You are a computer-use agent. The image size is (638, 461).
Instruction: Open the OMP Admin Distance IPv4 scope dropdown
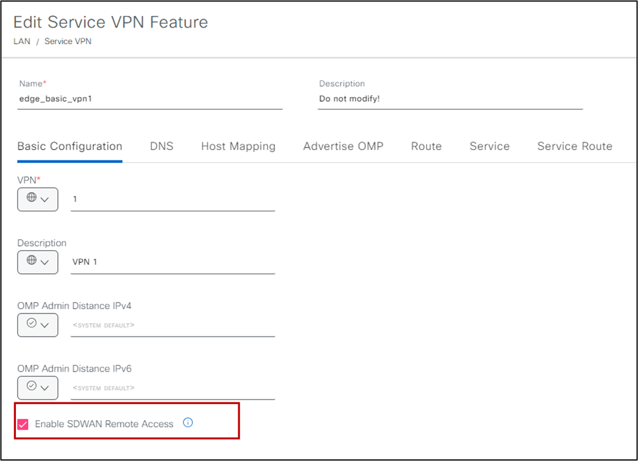[x=38, y=325]
